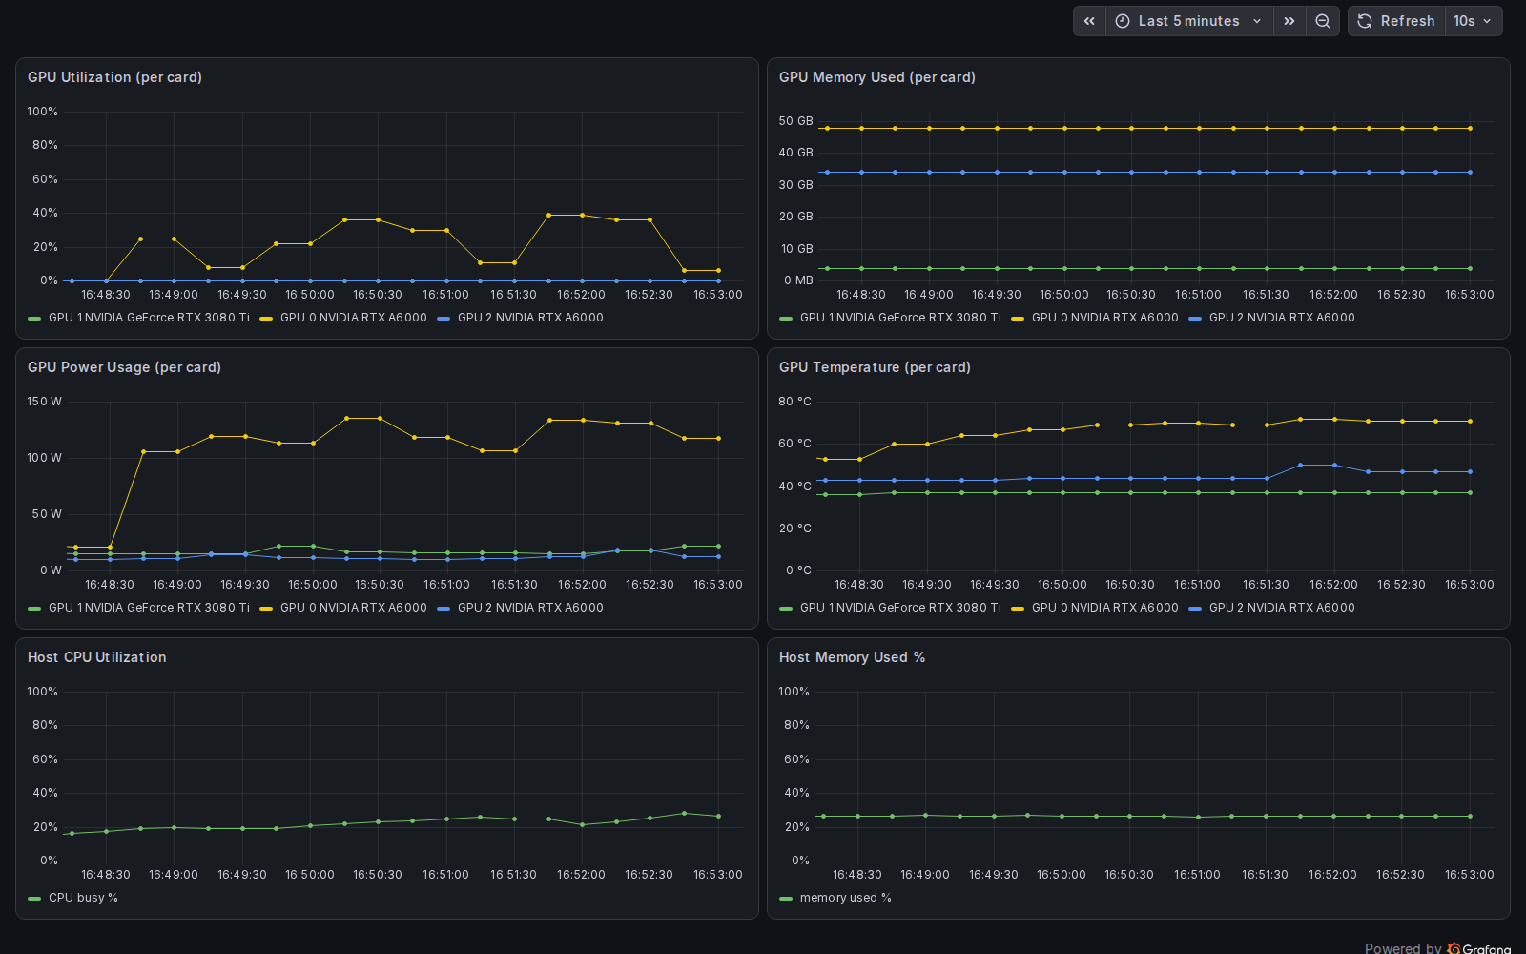Toggle GPU 1 RTX 3080 Ti series in Utilization legend
1526x954 pixels.
click(149, 318)
